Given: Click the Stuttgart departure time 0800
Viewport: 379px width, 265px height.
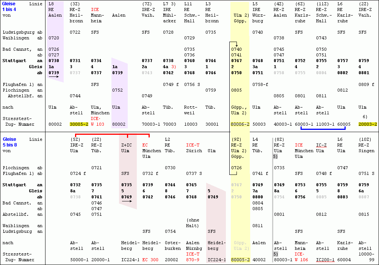Looking at the screenshot, I should click(258, 197).
